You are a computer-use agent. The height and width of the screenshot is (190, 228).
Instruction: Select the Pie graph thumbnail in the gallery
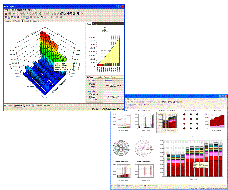[x=191, y=121]
